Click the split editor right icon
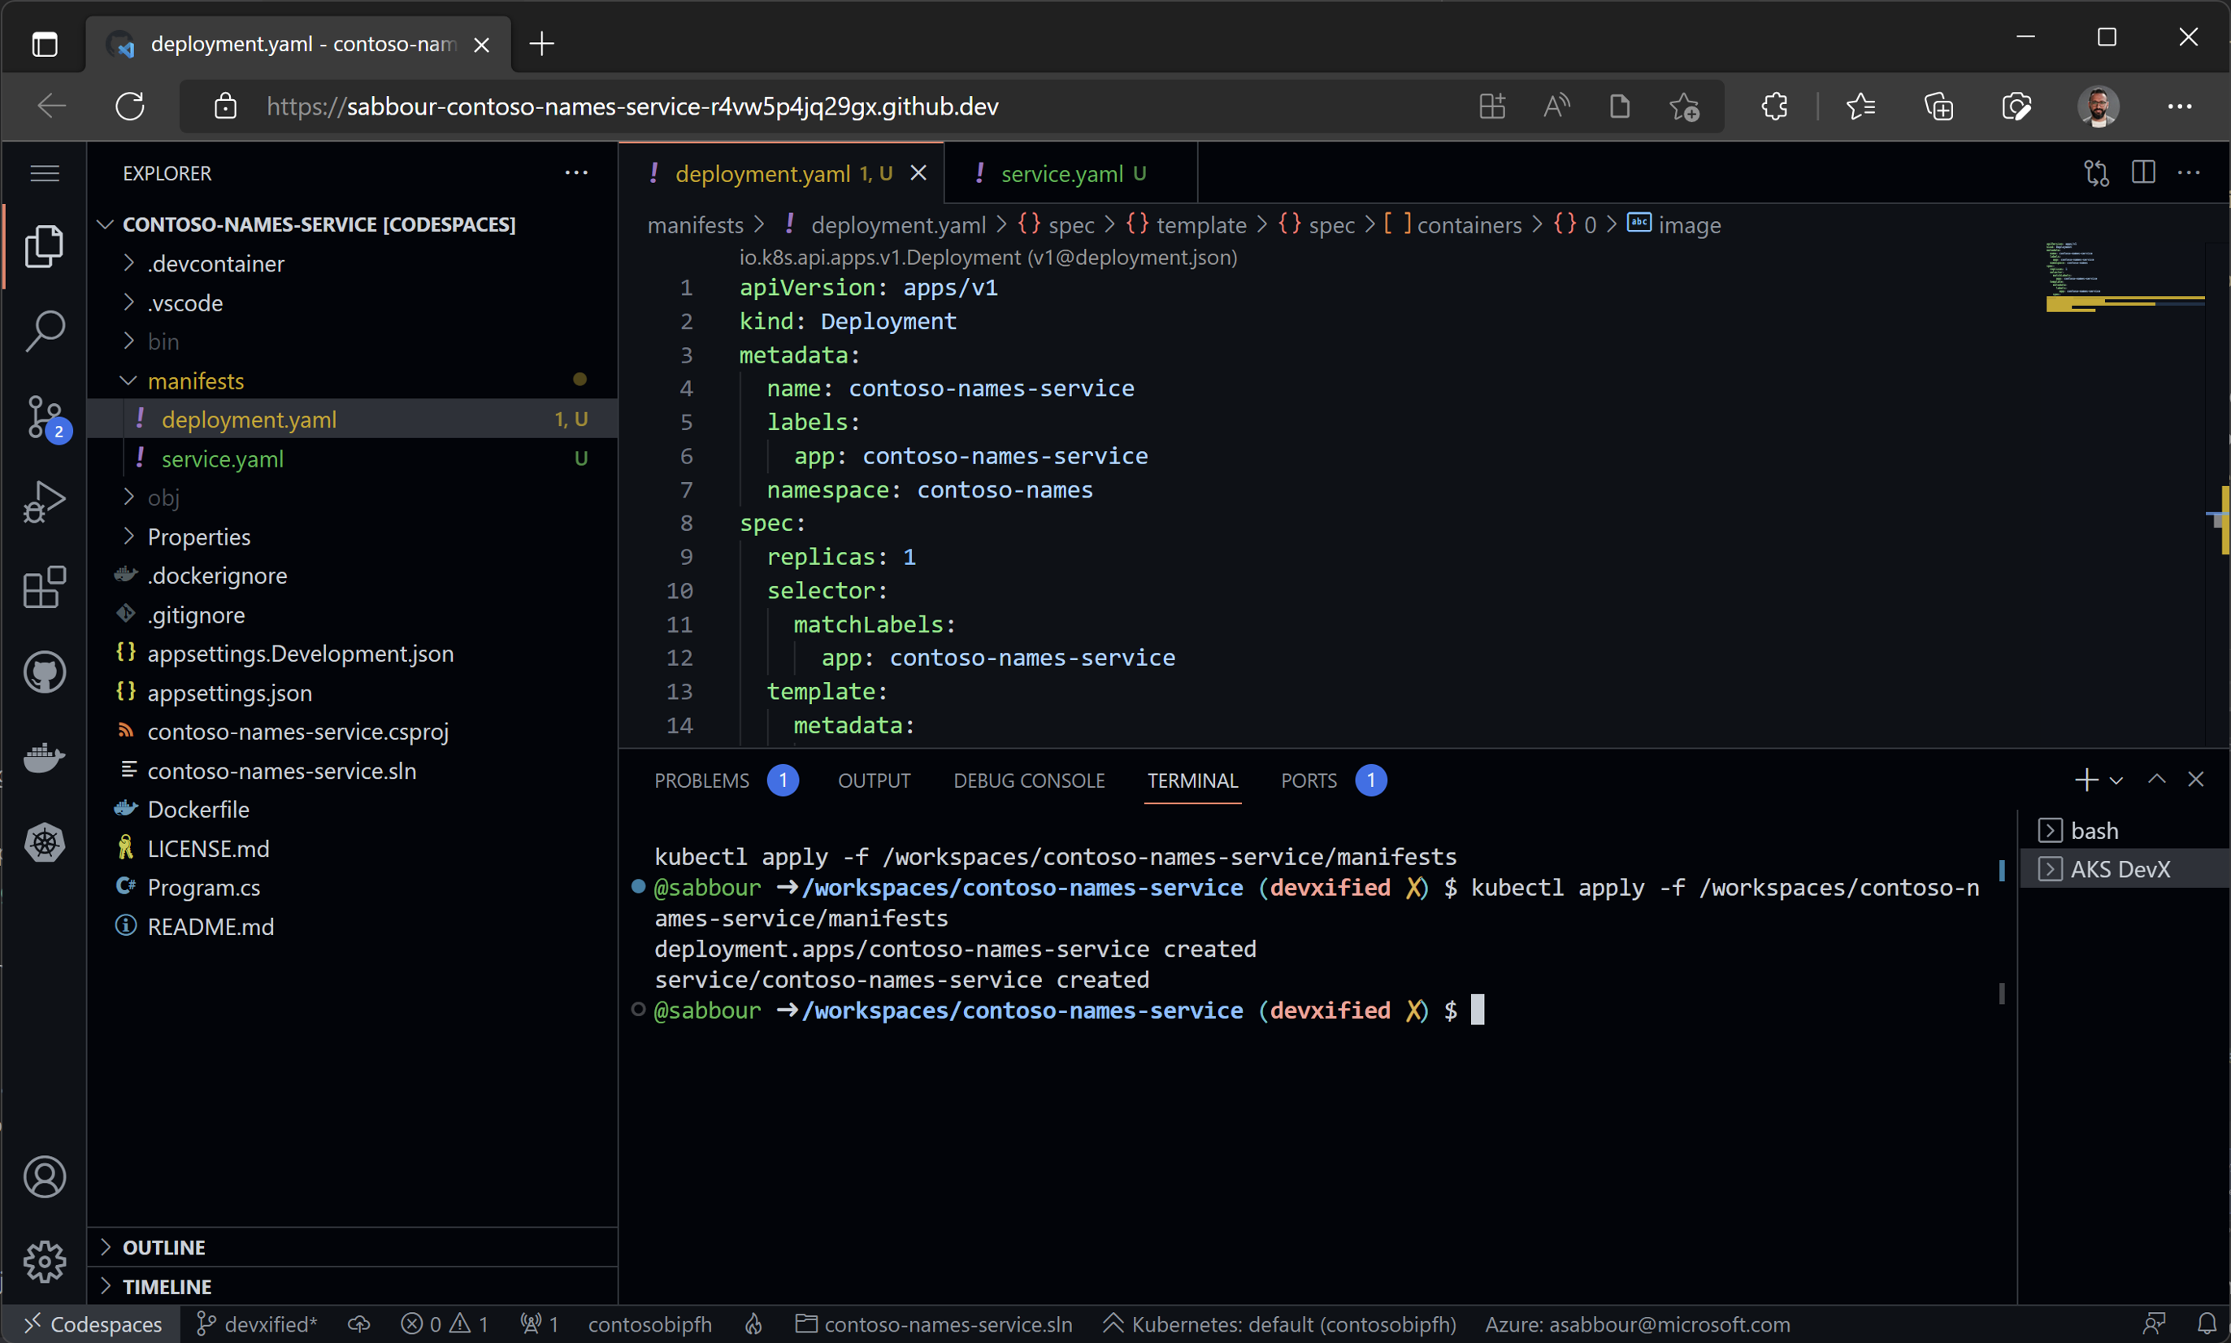2231x1343 pixels. (x=2142, y=172)
